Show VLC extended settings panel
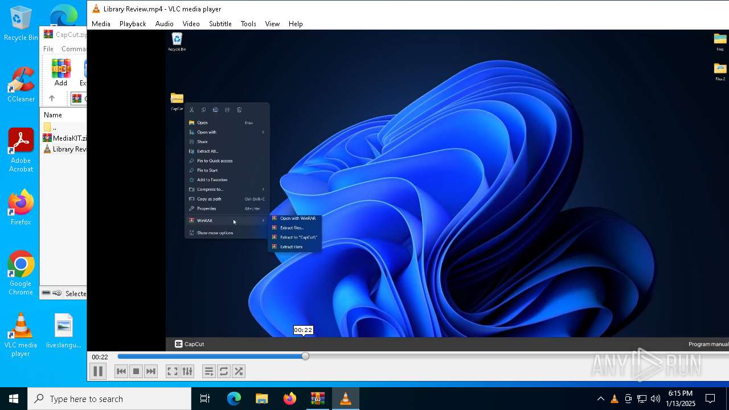This screenshot has height=410, width=729. [187, 371]
